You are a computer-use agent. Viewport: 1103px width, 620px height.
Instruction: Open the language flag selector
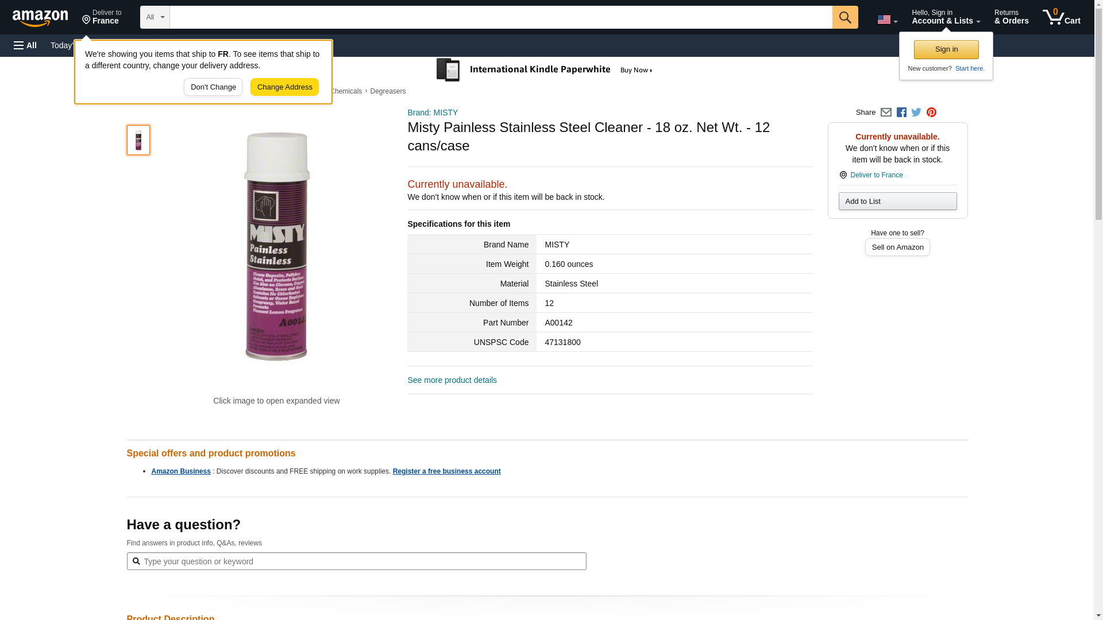(887, 20)
